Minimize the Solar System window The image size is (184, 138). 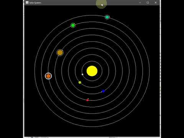(140, 3)
